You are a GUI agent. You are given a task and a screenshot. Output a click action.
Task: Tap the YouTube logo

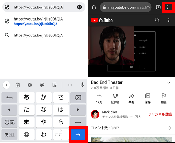pyautogui.click(x=102, y=20)
